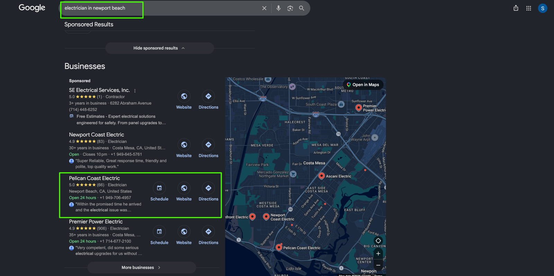Viewport: 554px width, 276px height.
Task: Select Ascani Electric map pin
Action: point(321,176)
